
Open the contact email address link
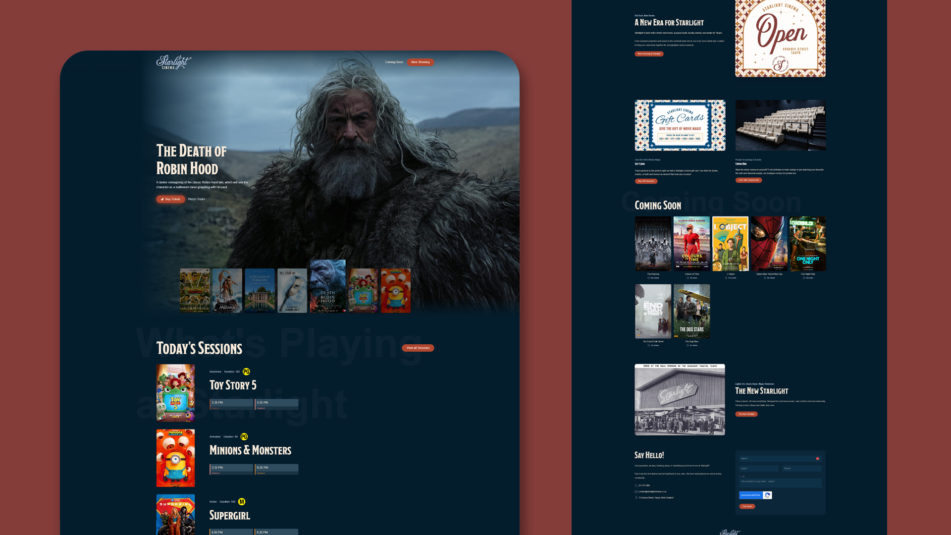coord(652,491)
